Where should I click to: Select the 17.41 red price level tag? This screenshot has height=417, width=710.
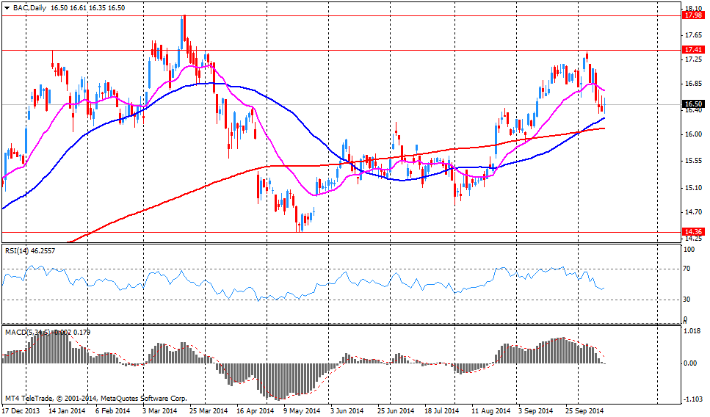click(693, 50)
